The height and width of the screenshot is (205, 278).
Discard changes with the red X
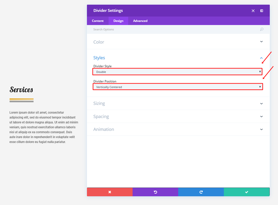(x=110, y=192)
